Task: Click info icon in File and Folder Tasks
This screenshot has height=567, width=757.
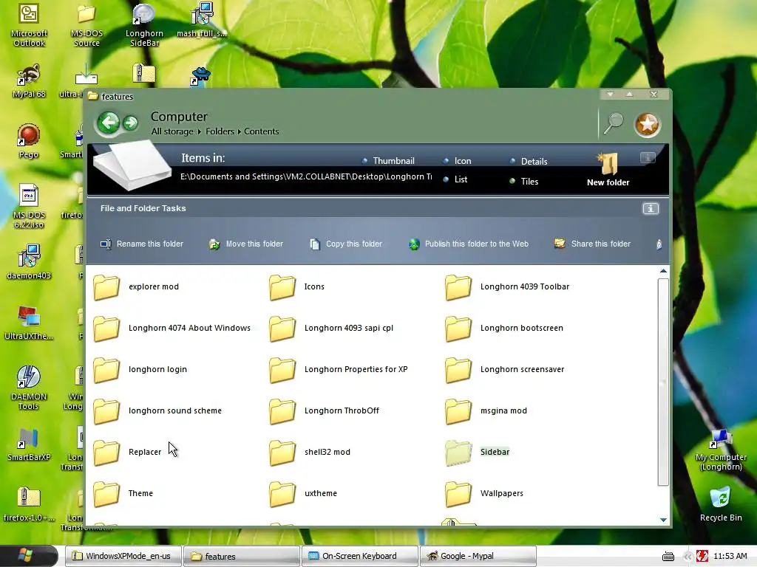Action: pos(651,208)
